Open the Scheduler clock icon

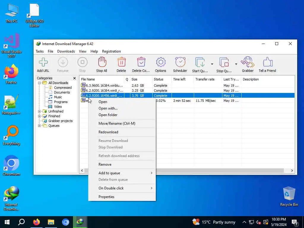point(180,62)
